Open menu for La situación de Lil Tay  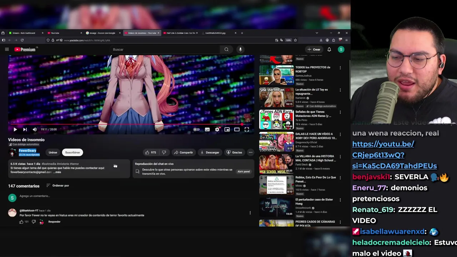point(340,90)
